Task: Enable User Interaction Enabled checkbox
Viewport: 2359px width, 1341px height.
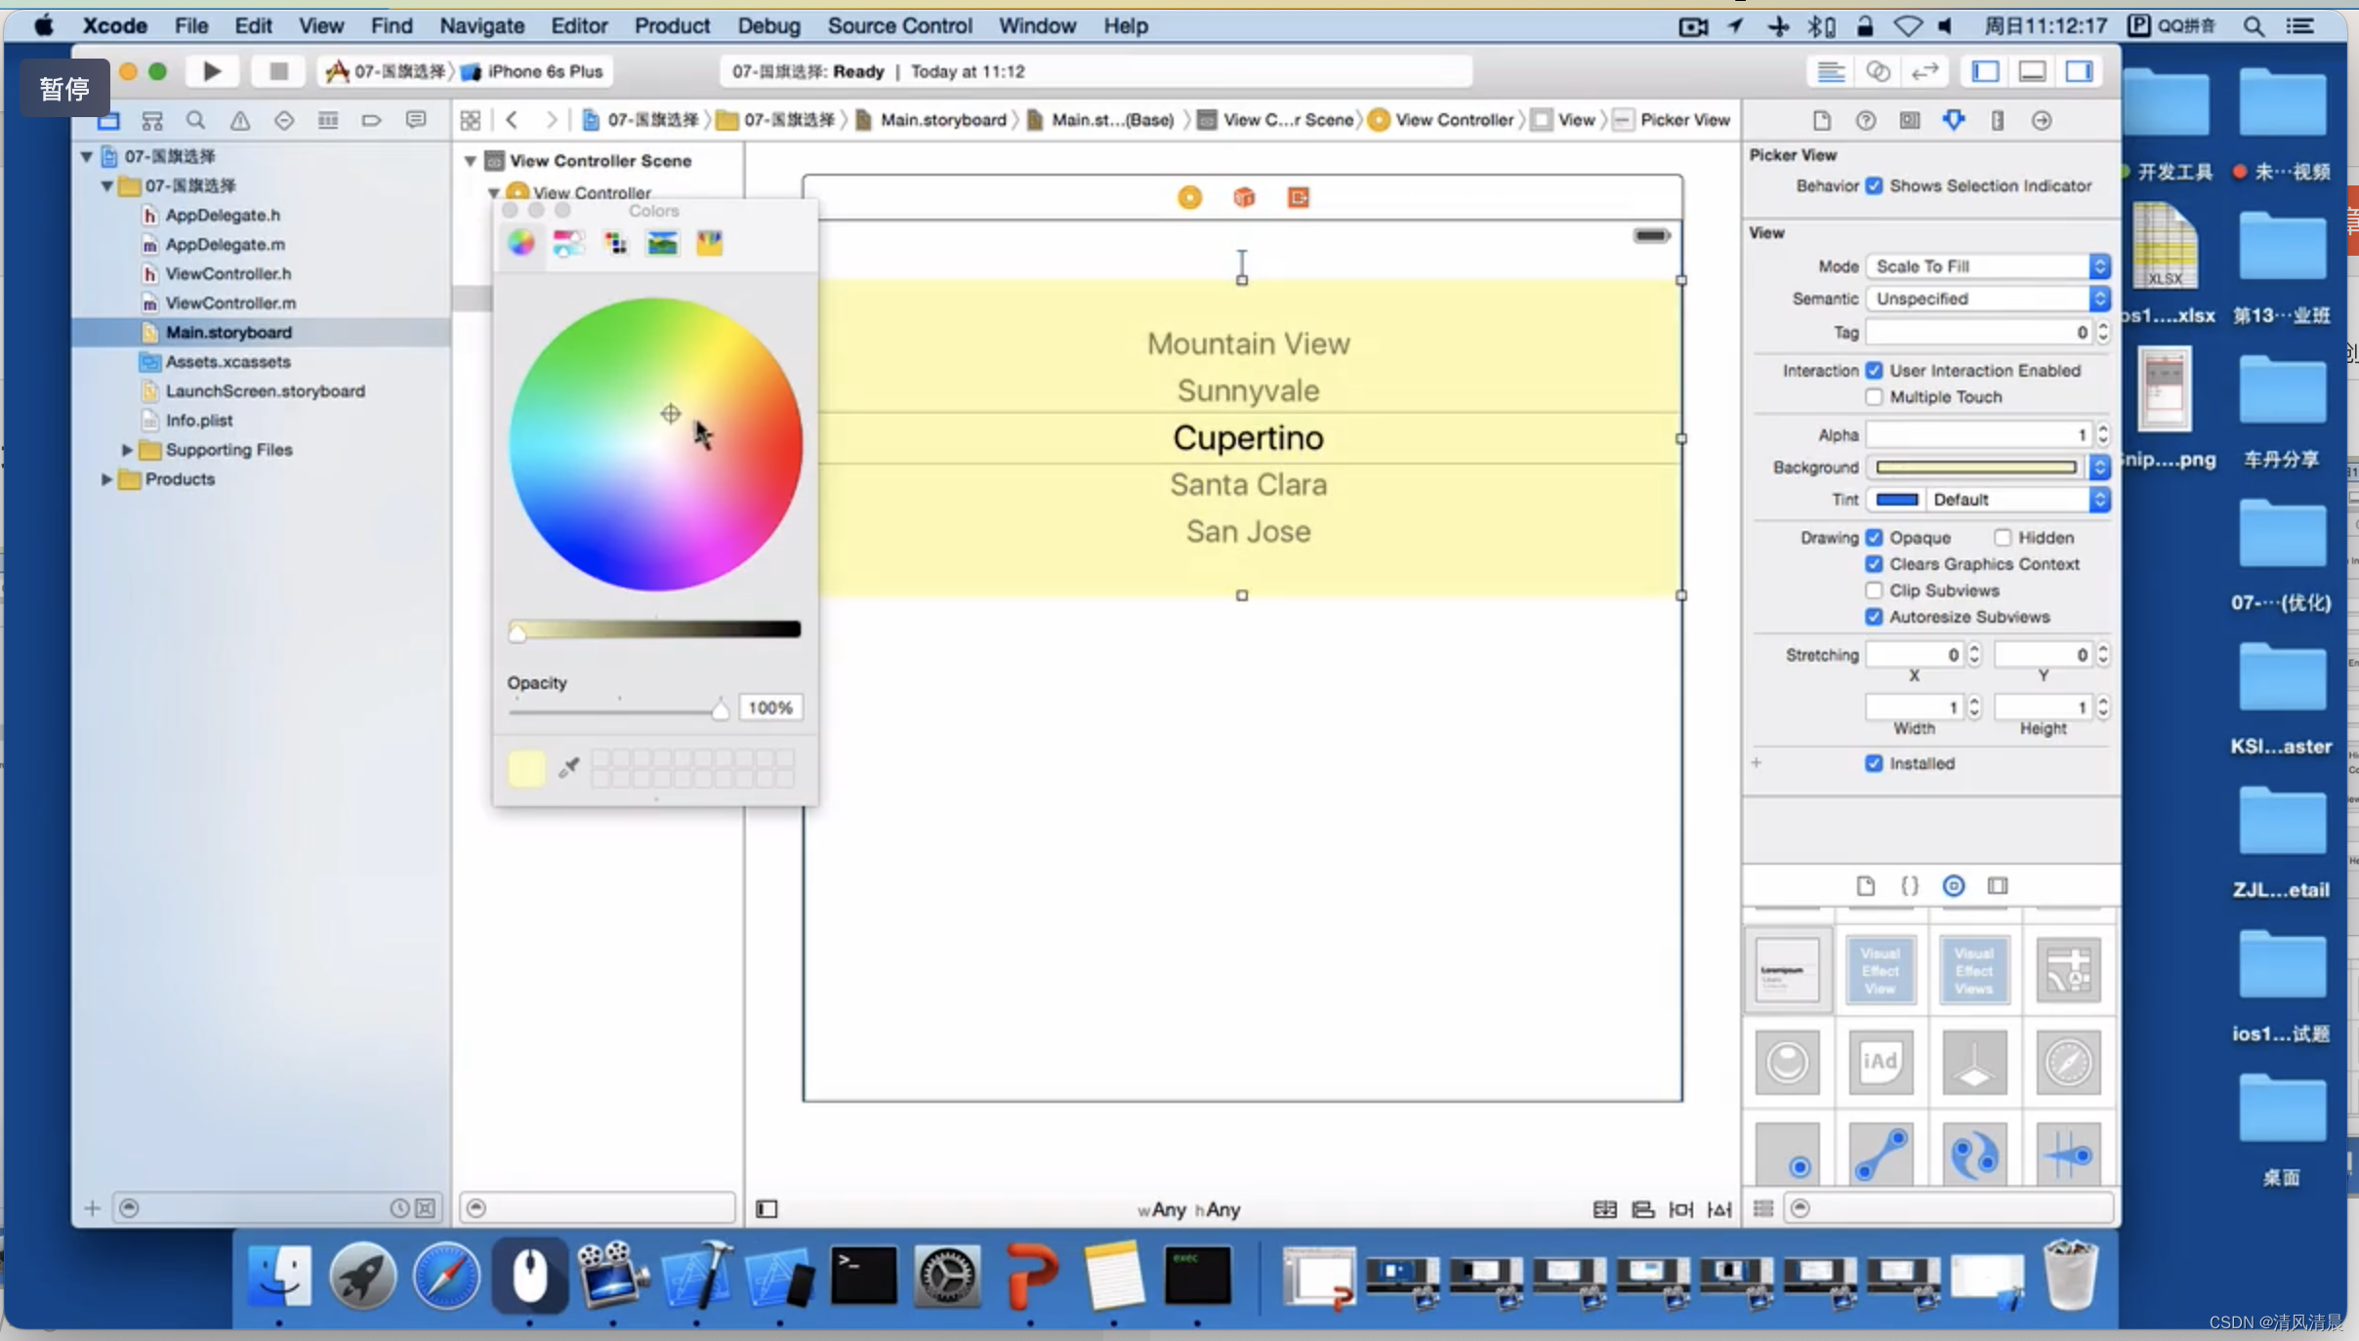Action: (1877, 369)
